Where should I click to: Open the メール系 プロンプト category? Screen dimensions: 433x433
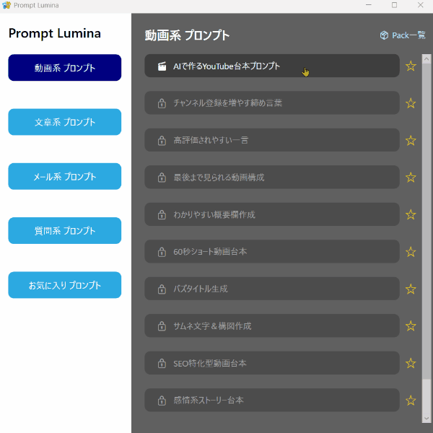click(65, 176)
